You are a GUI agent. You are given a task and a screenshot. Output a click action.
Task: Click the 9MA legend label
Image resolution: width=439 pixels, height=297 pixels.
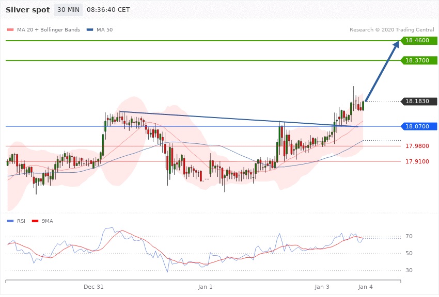click(x=48, y=221)
